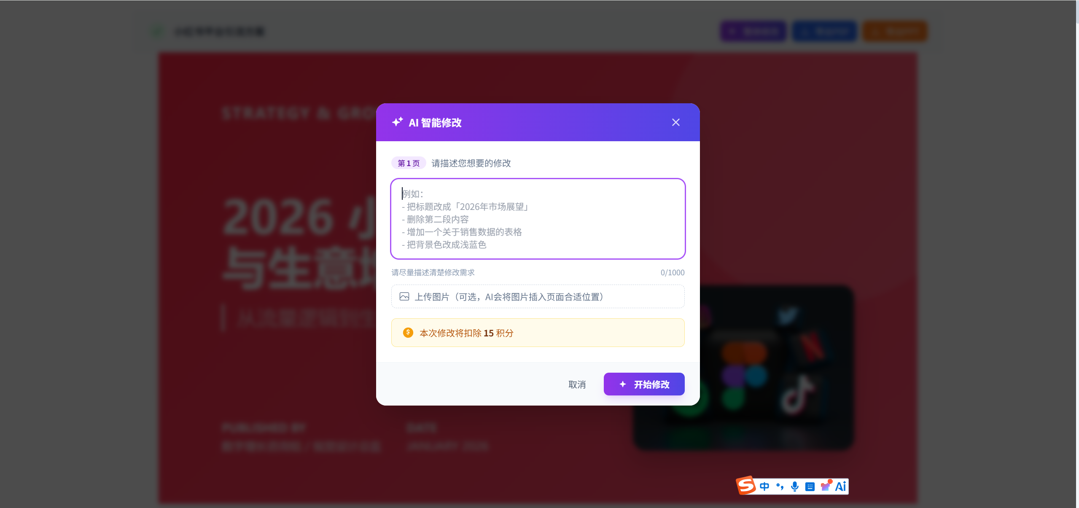The height and width of the screenshot is (508, 1079).
Task: Click the coin icon in points notice
Action: pos(408,333)
